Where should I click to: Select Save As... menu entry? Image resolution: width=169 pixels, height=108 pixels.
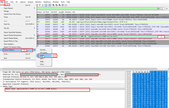click(x=18, y=24)
